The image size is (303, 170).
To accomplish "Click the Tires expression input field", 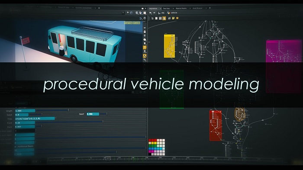I will click(x=35, y=119).
